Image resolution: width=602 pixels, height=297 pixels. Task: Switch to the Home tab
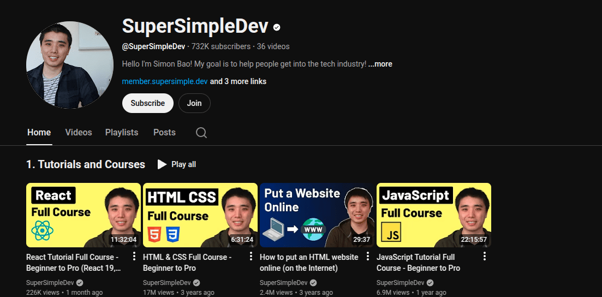(x=39, y=133)
